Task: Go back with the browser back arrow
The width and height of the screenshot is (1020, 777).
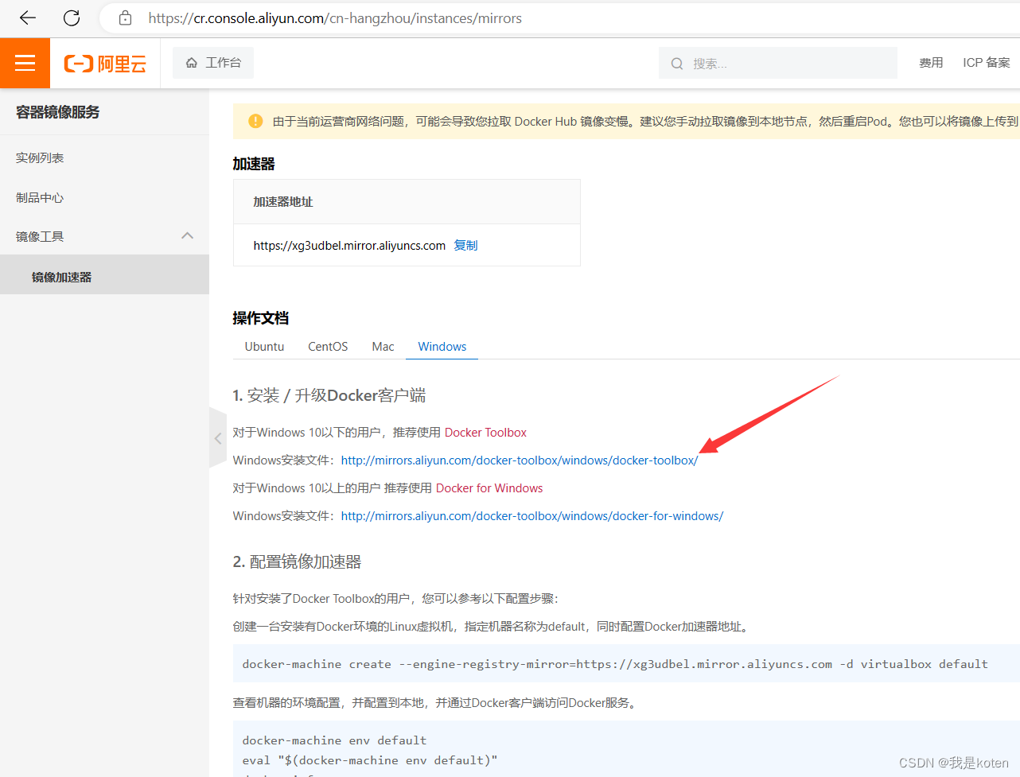Action: pyautogui.click(x=28, y=17)
